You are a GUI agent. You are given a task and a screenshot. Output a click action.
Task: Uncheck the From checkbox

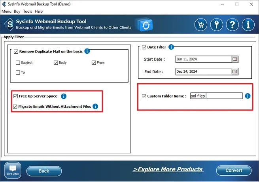pyautogui.click(x=94, y=63)
